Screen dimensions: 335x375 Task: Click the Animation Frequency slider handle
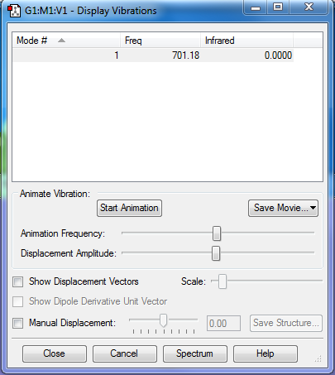(x=217, y=233)
